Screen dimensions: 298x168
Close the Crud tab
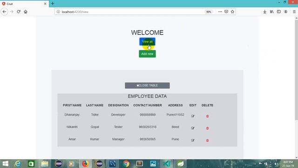pyautogui.click(x=45, y=4)
